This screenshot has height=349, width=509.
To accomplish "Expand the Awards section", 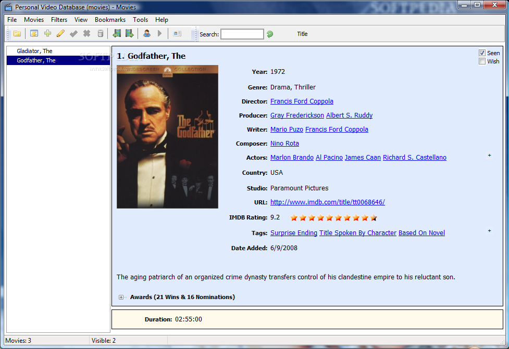I will (x=121, y=297).
